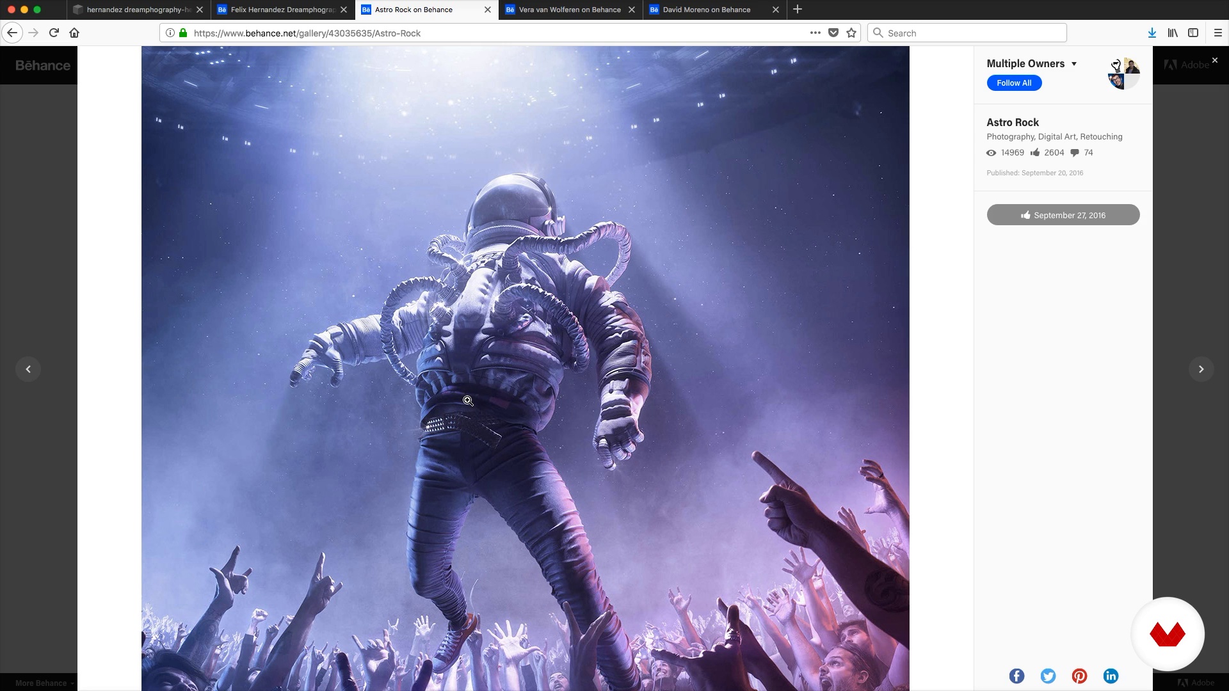Click the Behance logo
The image size is (1229, 691).
tap(43, 65)
